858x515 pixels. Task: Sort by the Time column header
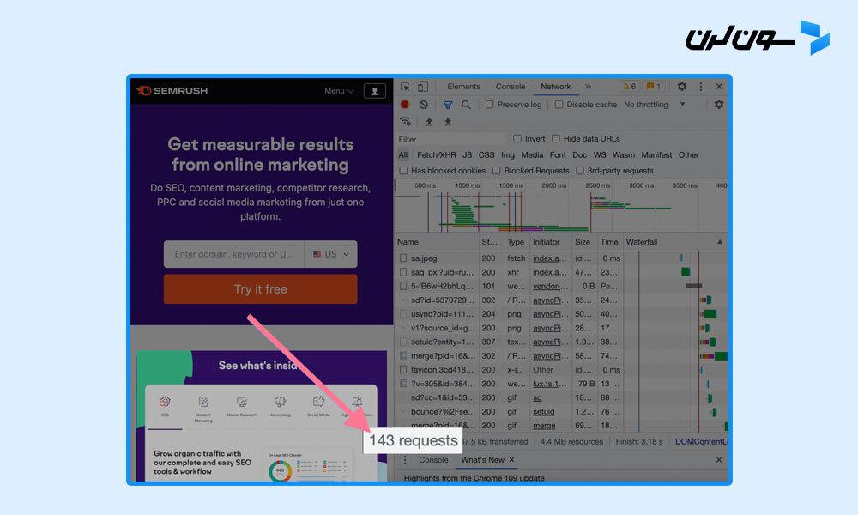tap(609, 242)
